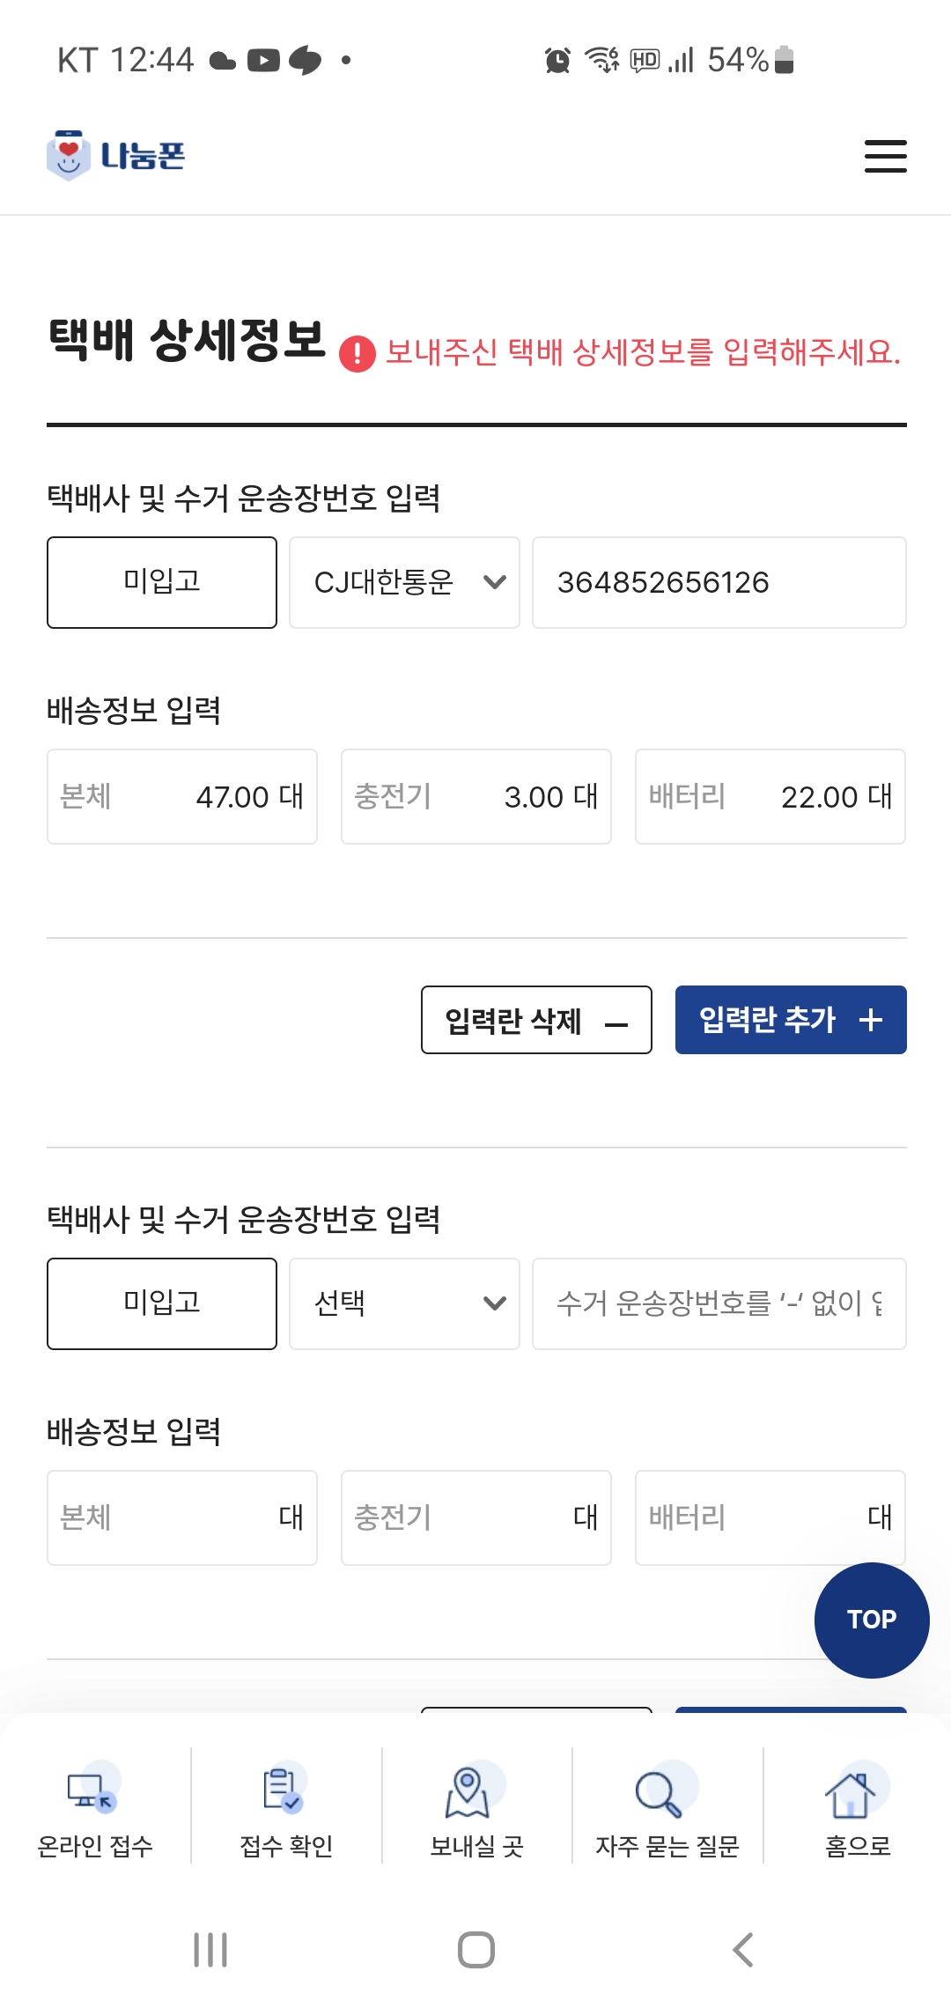Toggle the second 미입고 button
The image size is (951, 2008).
click(162, 1303)
